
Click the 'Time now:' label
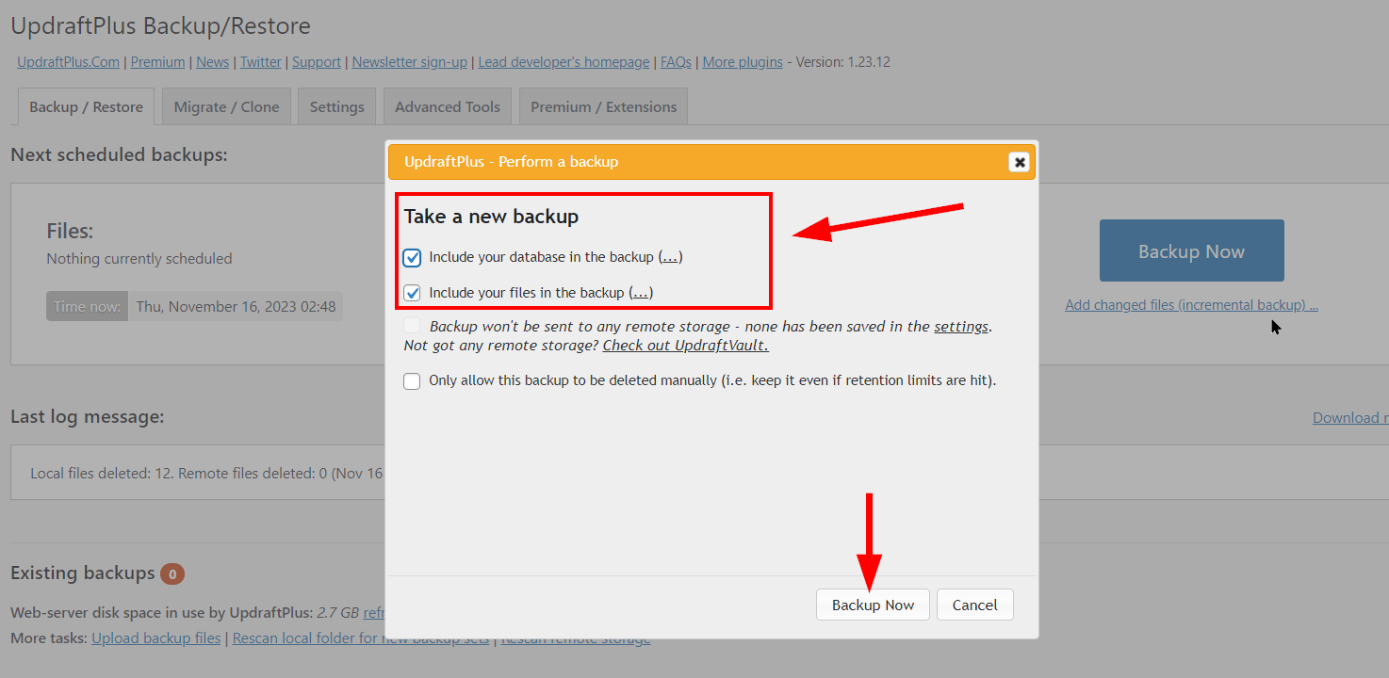[x=87, y=307]
